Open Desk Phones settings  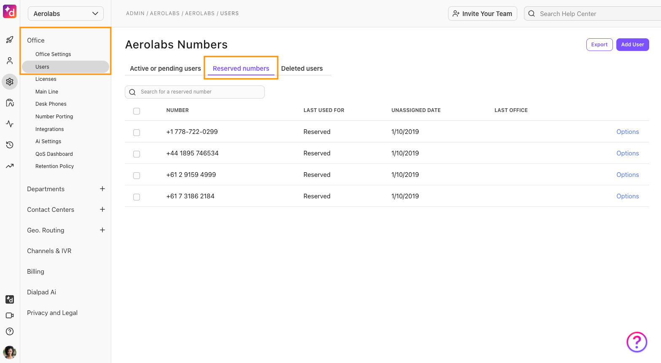pos(51,104)
